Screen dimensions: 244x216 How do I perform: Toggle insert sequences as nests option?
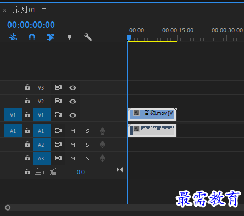[x=13, y=37]
